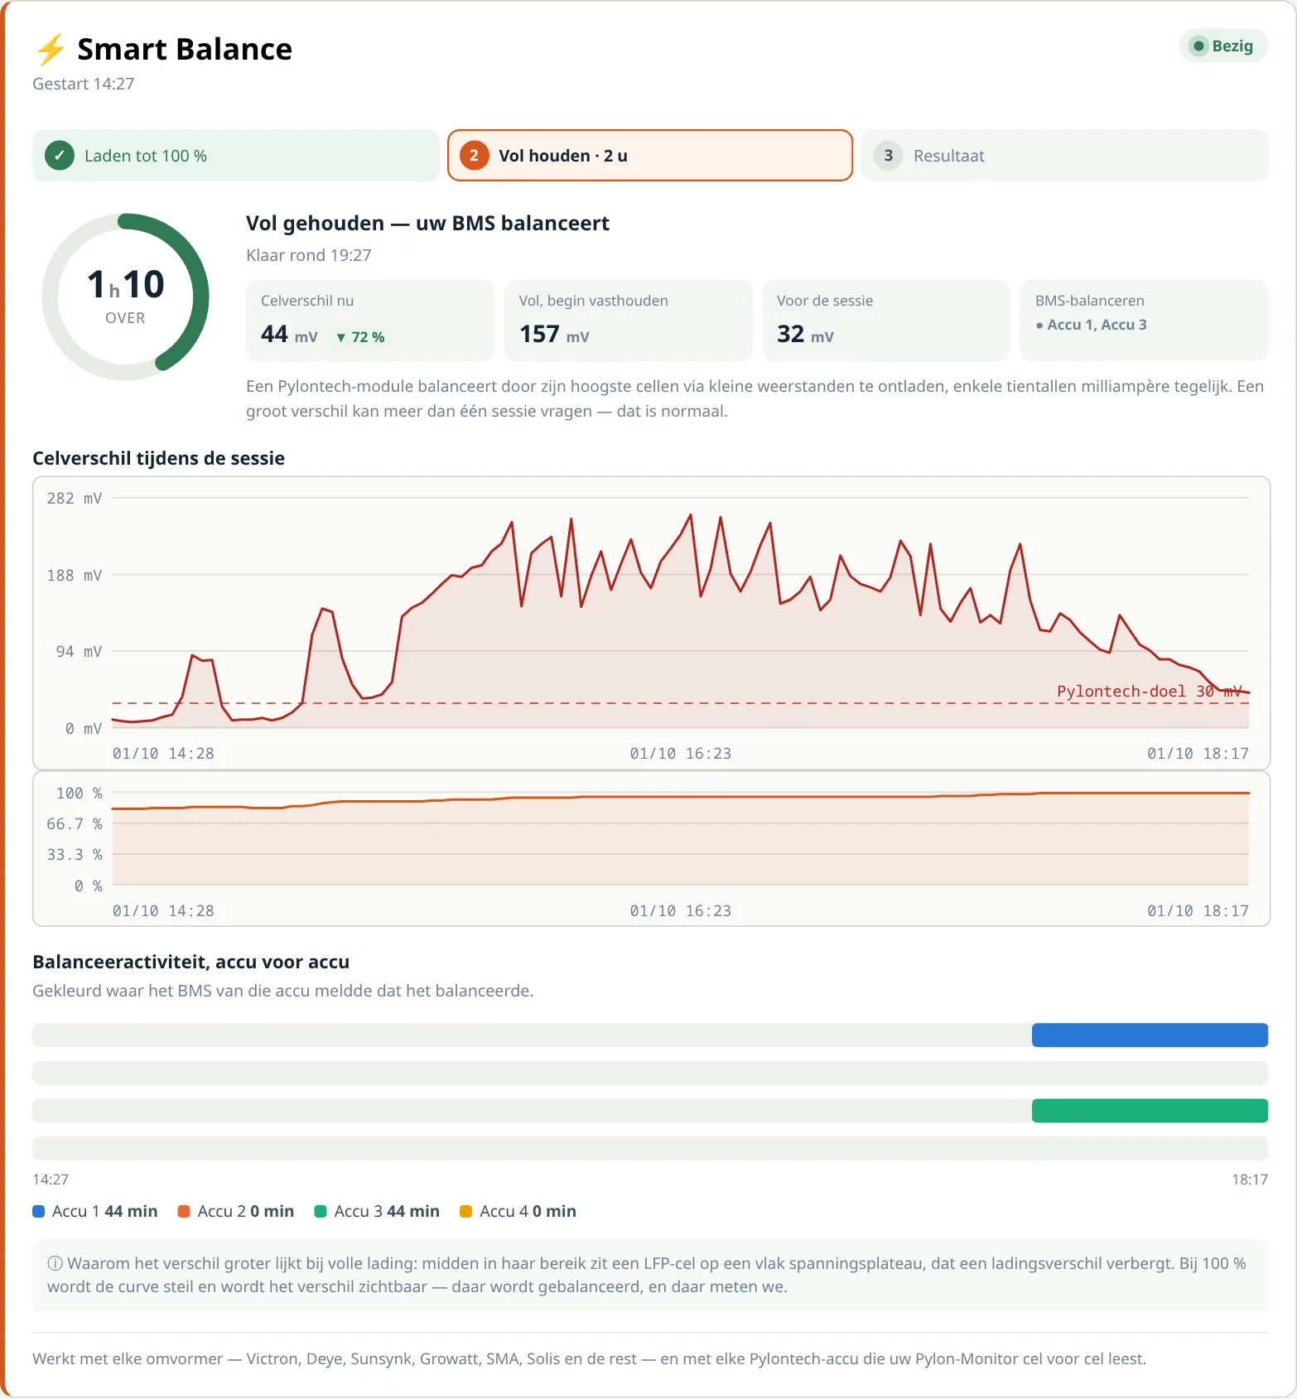1297x1399 pixels.
Task: Click the green checkmark on Laden tot 100 %
Action: pos(60,156)
